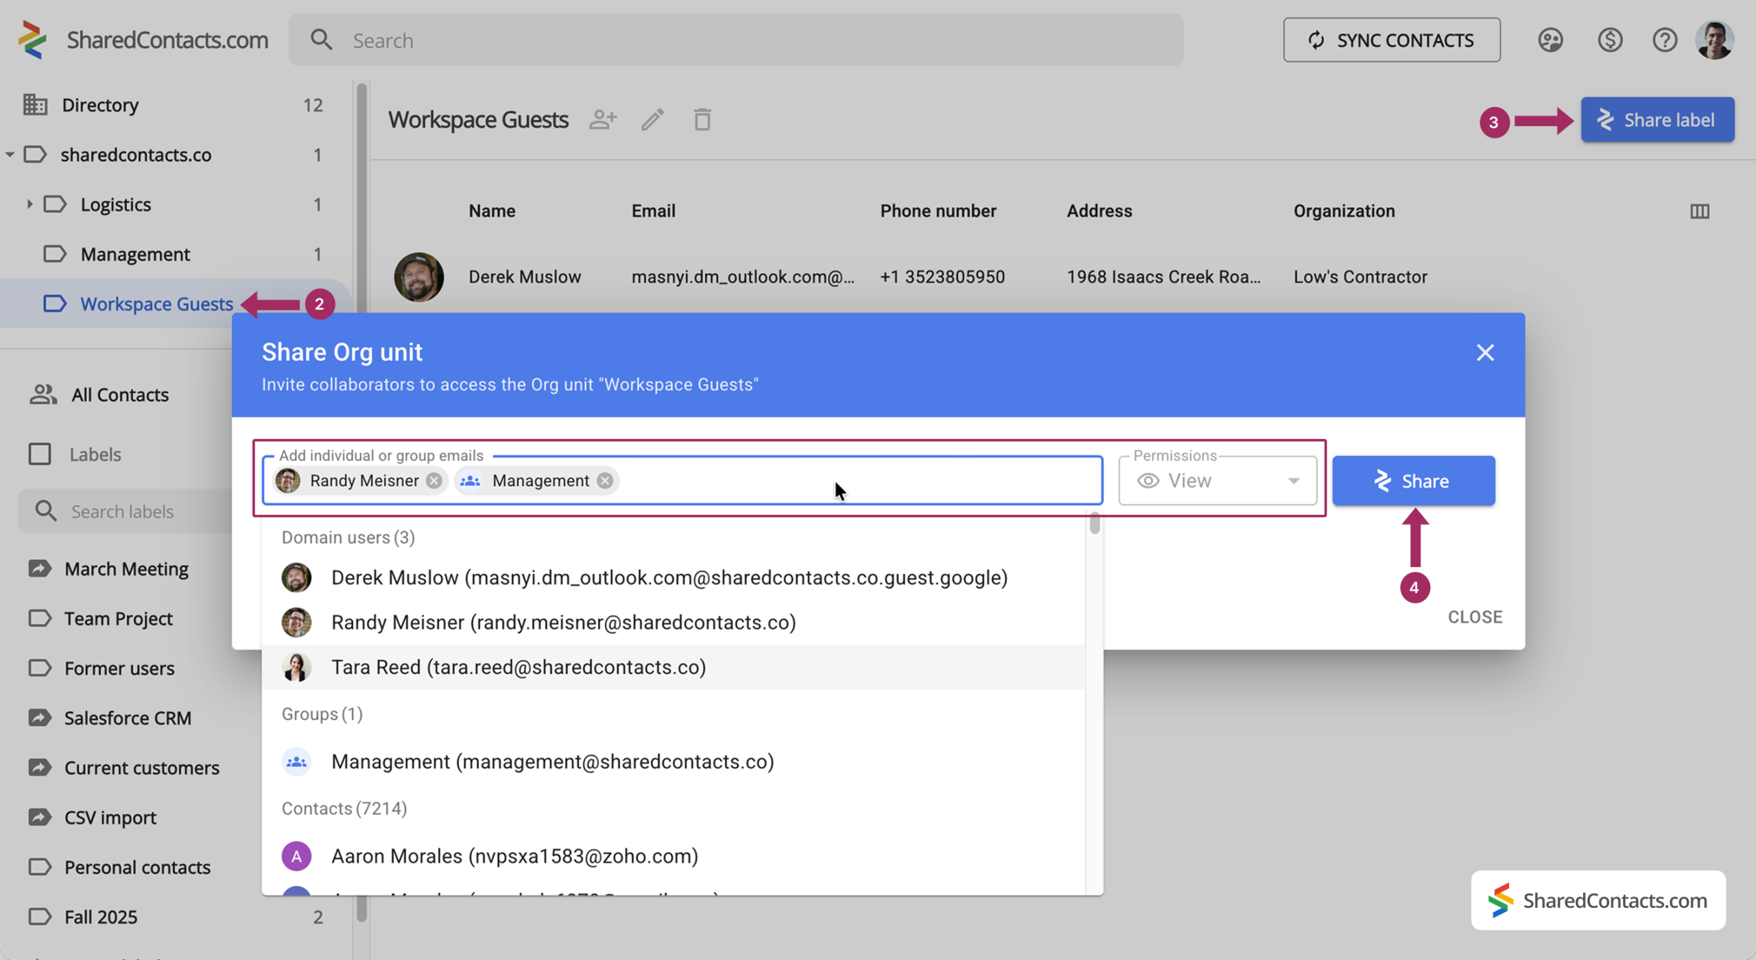Viewport: 1756px width, 960px height.
Task: Open the column settings icon in table header
Action: 1699,211
